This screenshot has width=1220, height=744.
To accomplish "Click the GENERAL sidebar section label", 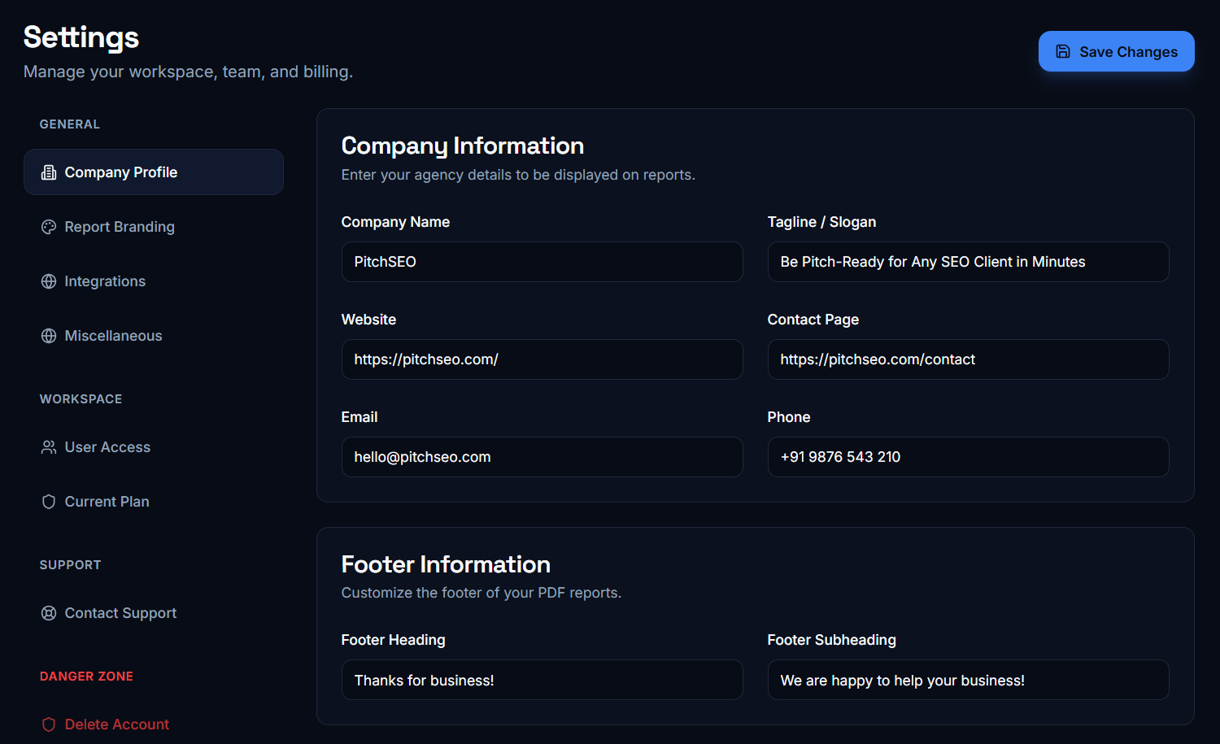I will [x=70, y=124].
